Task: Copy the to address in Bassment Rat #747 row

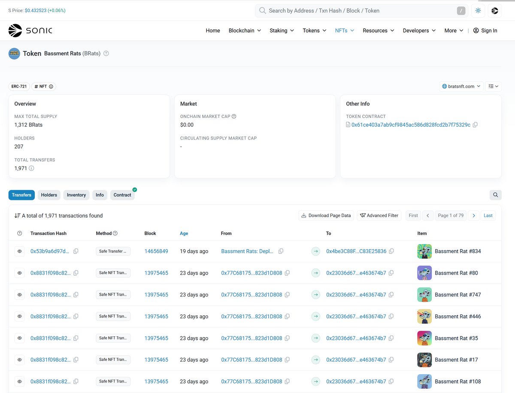Action: [391, 295]
